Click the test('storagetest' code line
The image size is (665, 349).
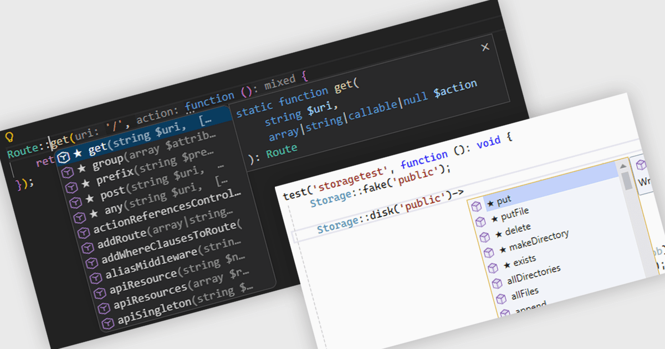click(x=398, y=166)
